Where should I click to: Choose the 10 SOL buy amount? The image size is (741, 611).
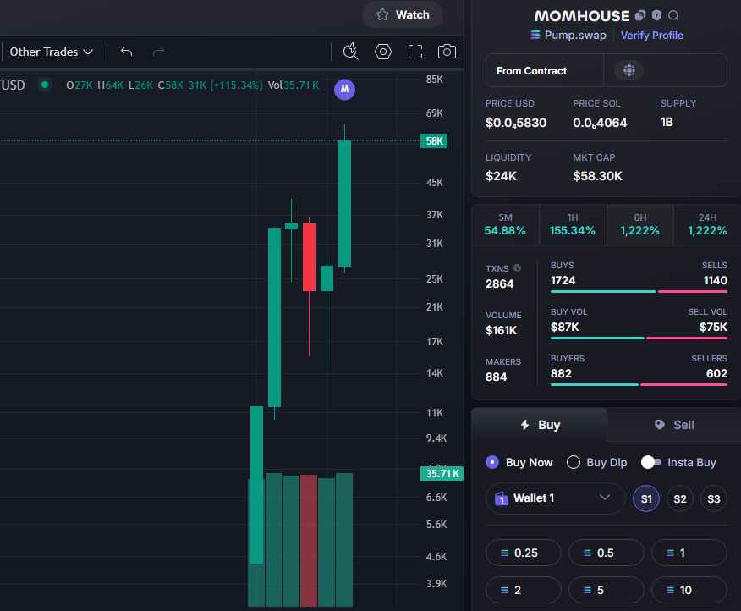coord(689,590)
